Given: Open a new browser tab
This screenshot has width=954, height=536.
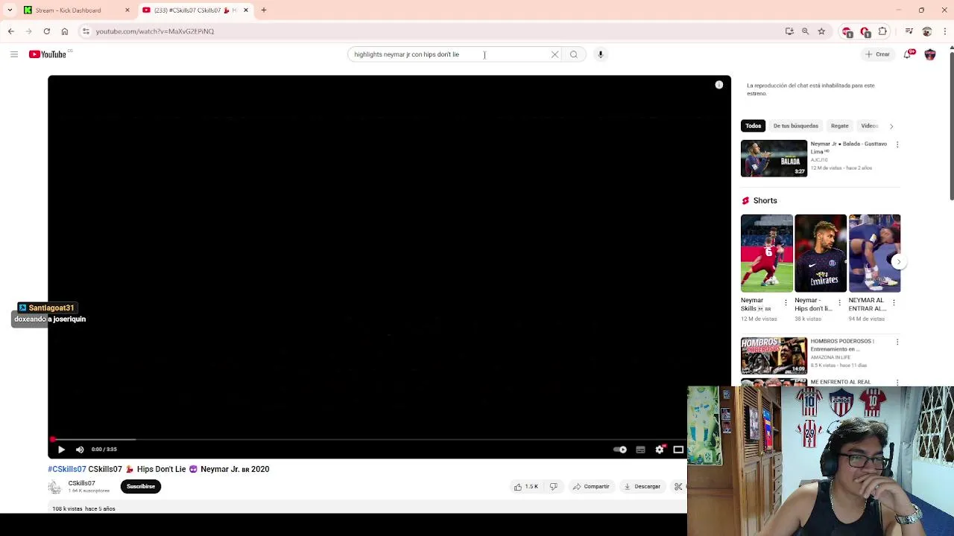Looking at the screenshot, I should [x=264, y=10].
